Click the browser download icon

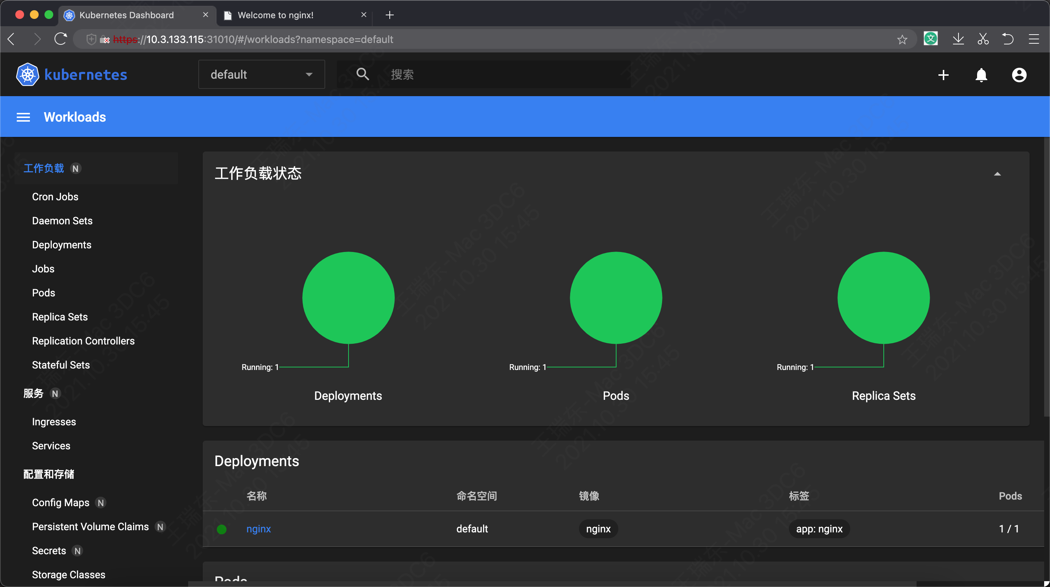click(x=958, y=39)
